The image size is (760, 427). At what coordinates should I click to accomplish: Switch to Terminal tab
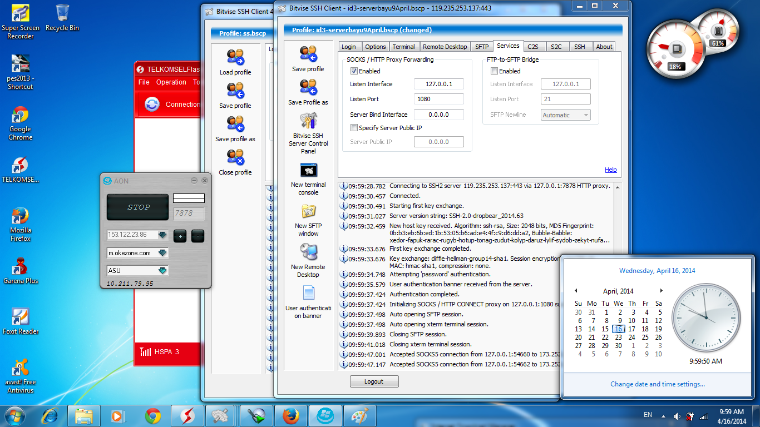(x=403, y=47)
